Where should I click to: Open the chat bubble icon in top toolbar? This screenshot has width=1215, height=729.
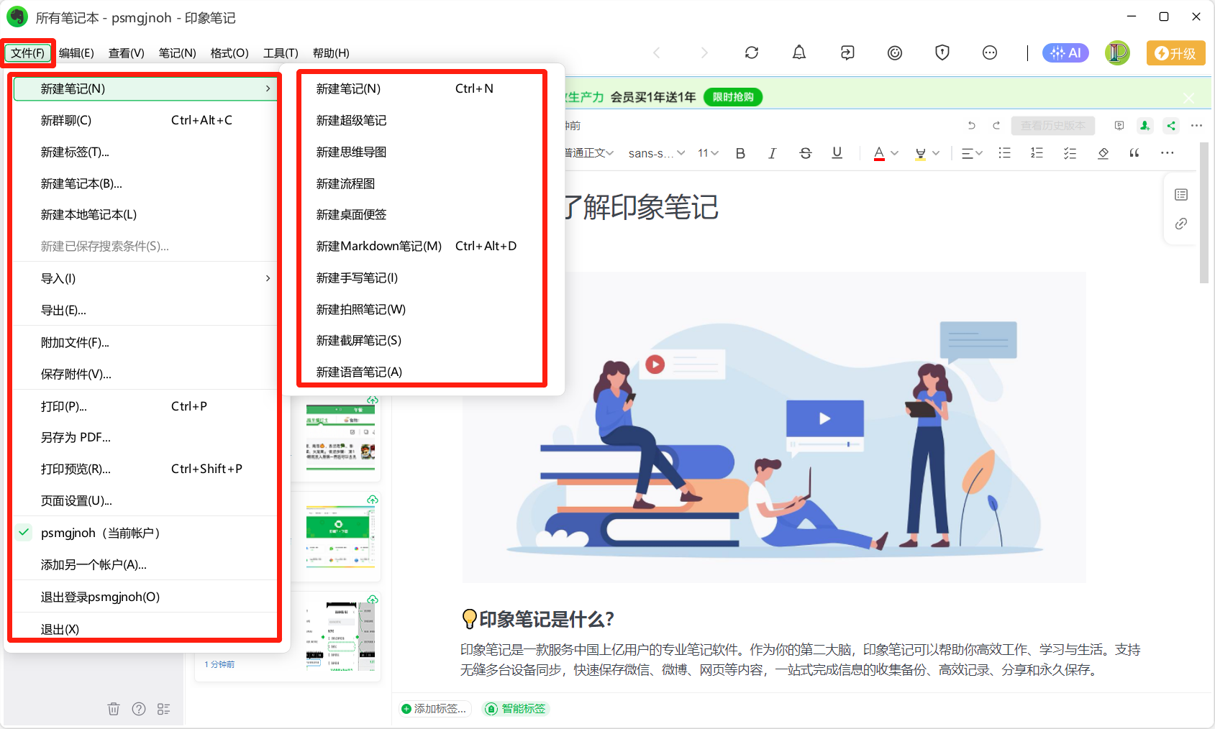point(990,52)
